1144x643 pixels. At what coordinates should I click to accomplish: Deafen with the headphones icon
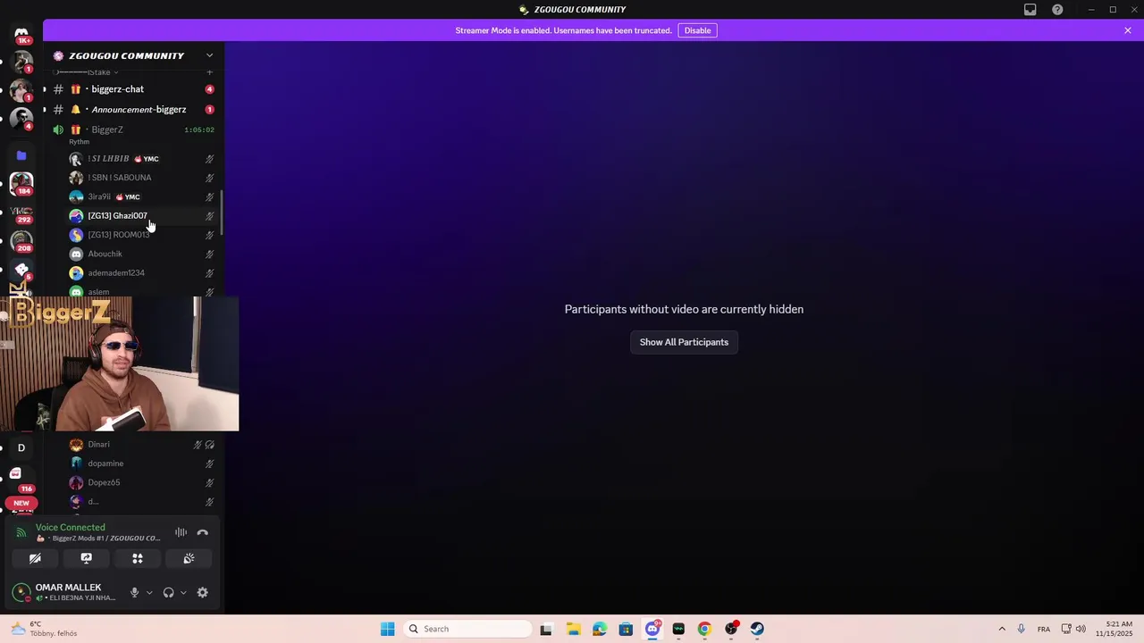click(x=168, y=592)
